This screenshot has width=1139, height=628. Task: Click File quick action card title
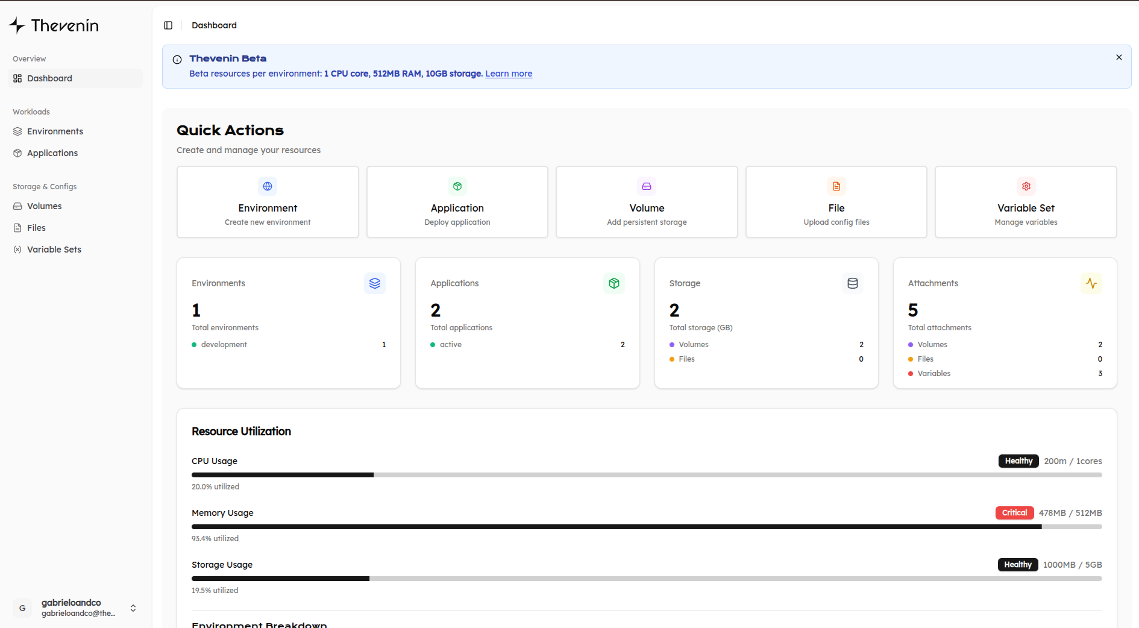point(836,208)
